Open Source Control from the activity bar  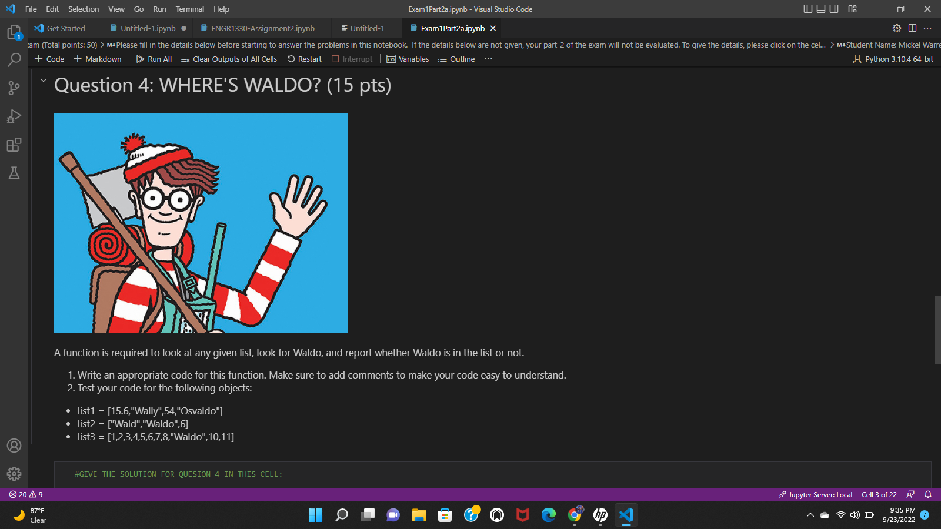[14, 88]
